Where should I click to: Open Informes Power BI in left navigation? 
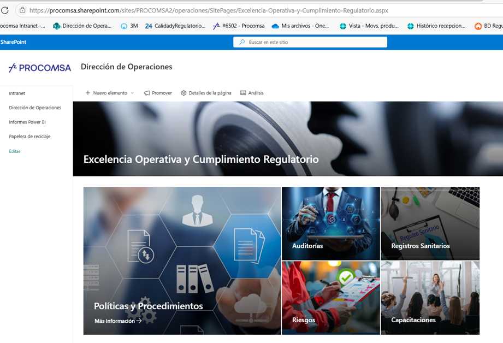[27, 122]
